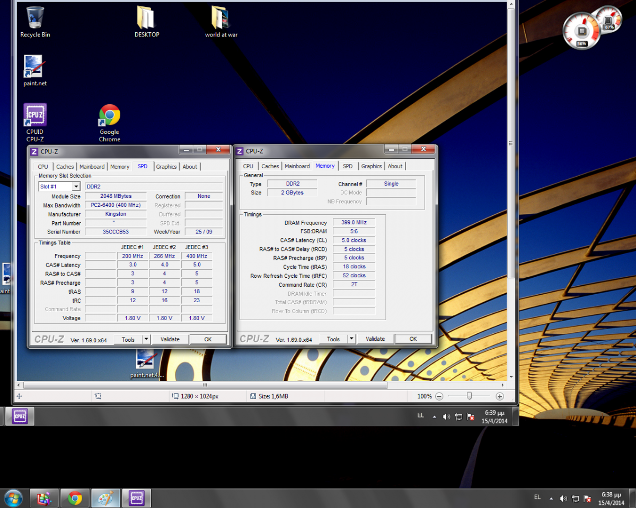Switch to Paint on the bottom taskbar
636x508 pixels.
pos(105,498)
